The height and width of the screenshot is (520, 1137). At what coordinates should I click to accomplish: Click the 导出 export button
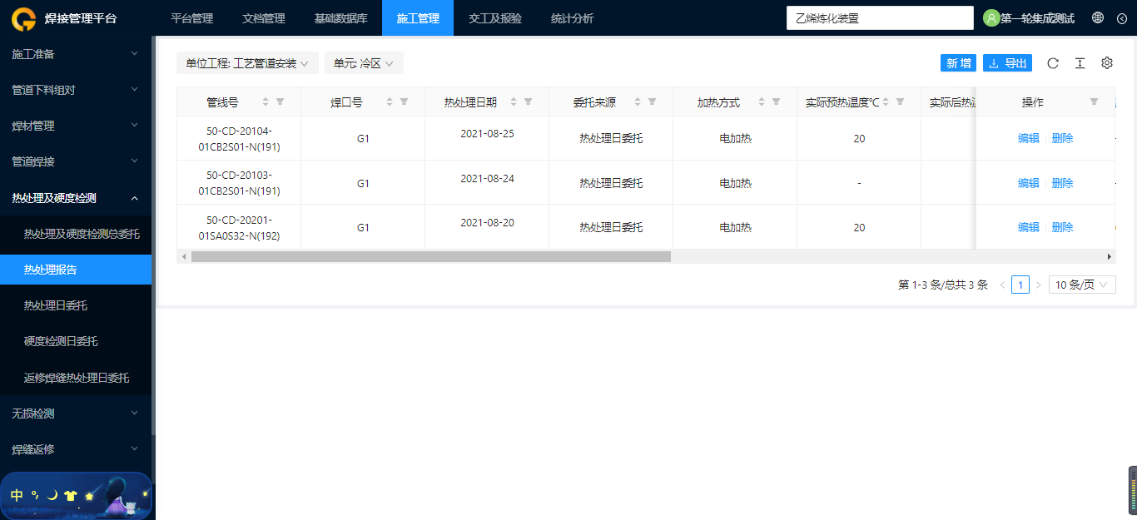pyautogui.click(x=1007, y=63)
